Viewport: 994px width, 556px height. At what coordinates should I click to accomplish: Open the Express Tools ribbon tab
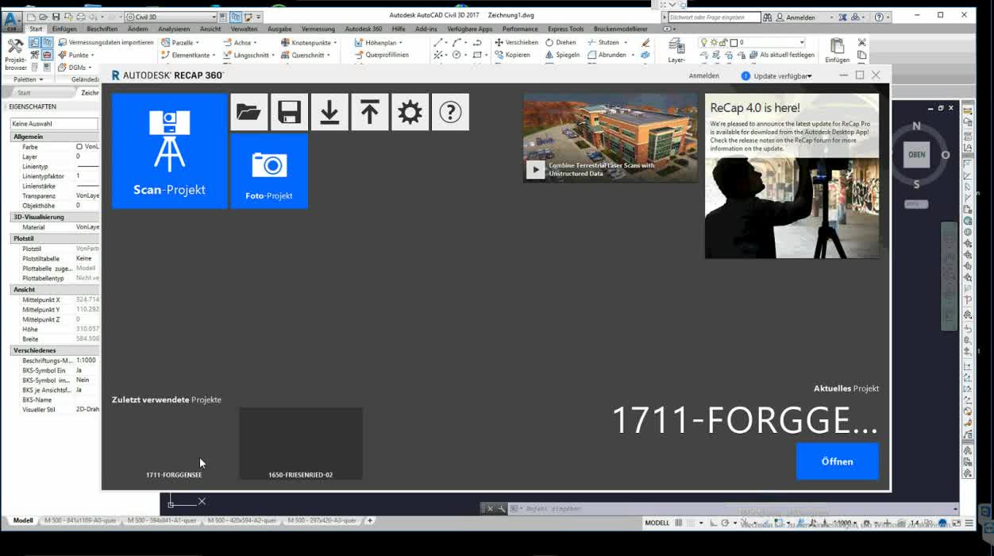[x=565, y=29]
